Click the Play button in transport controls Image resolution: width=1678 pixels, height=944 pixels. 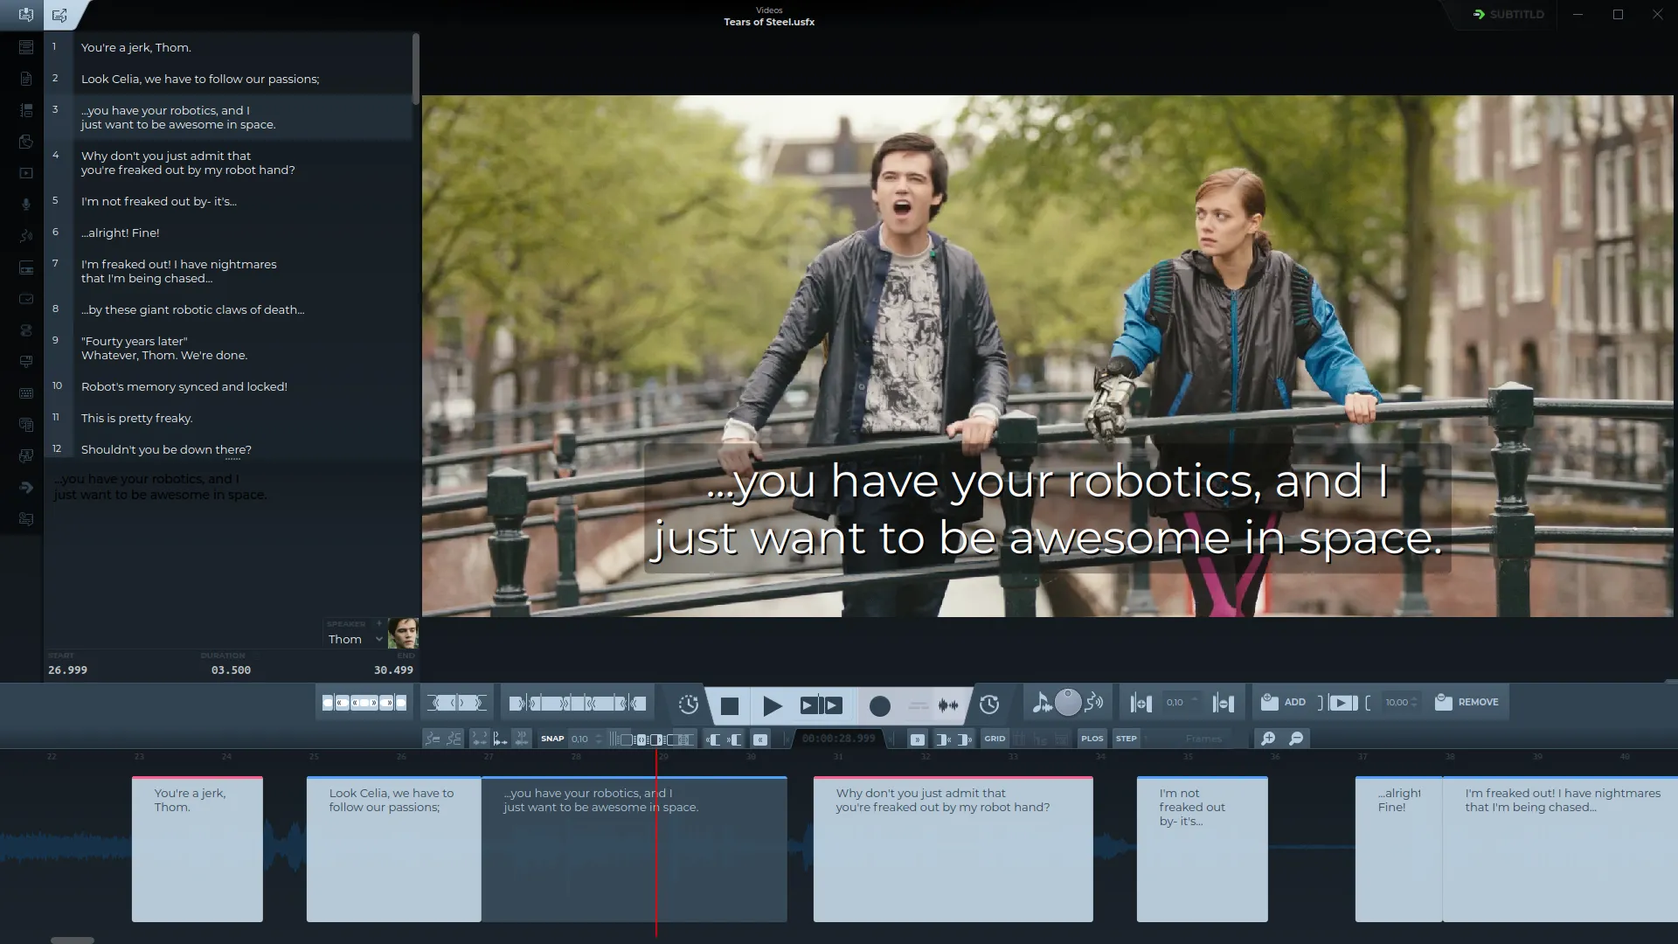(x=773, y=705)
